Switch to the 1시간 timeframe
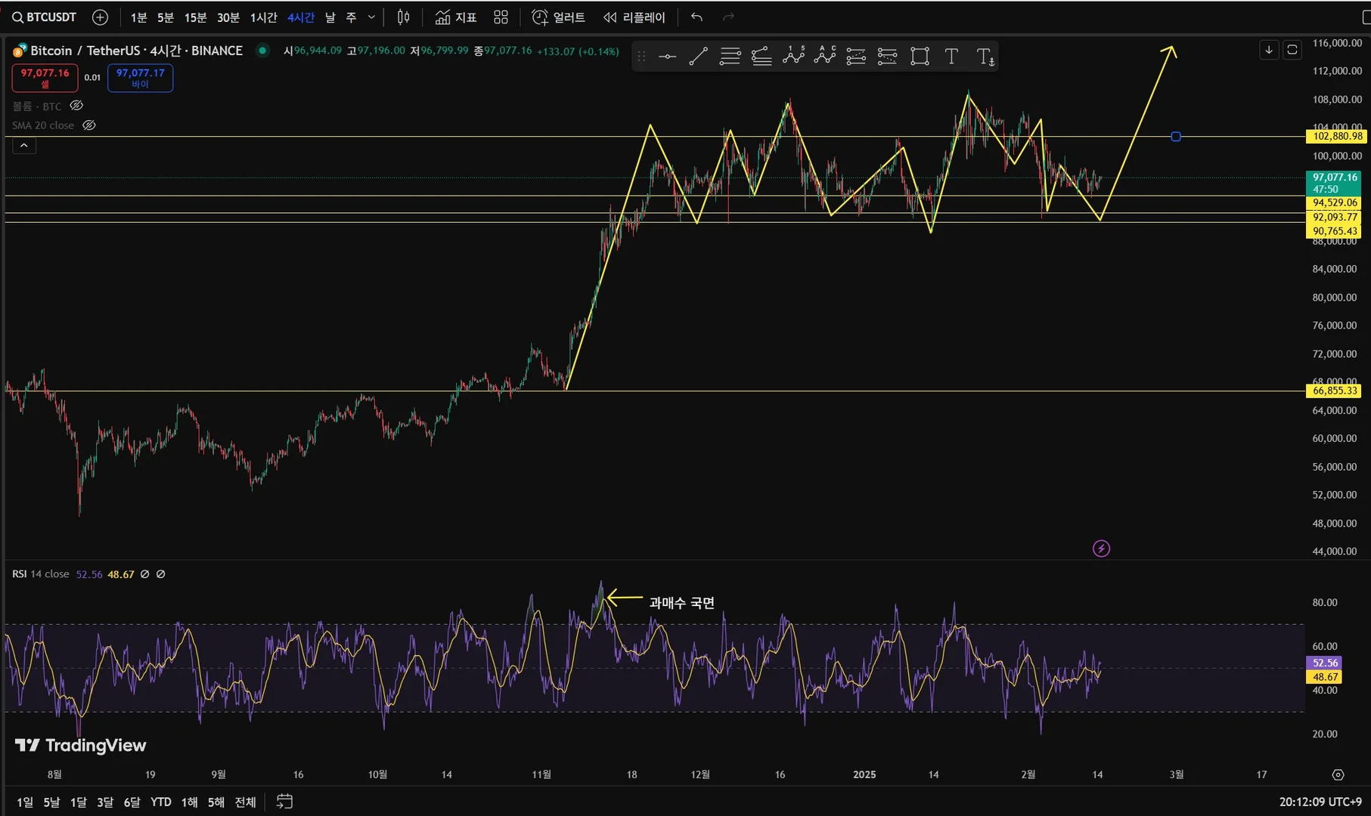 (x=263, y=17)
